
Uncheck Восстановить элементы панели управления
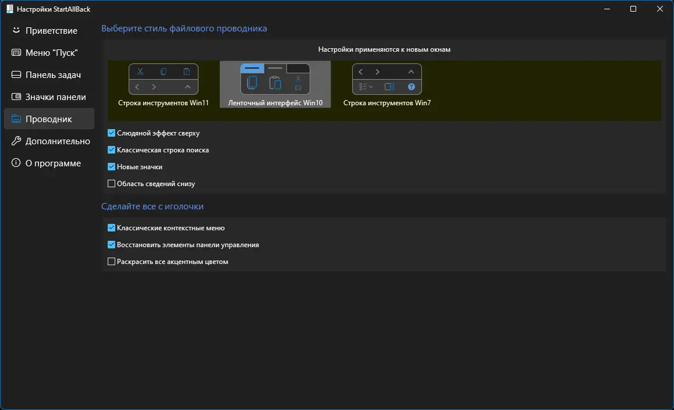[x=111, y=245]
